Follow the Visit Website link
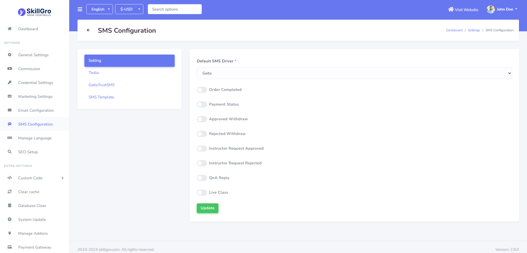The image size is (527, 253). (463, 9)
